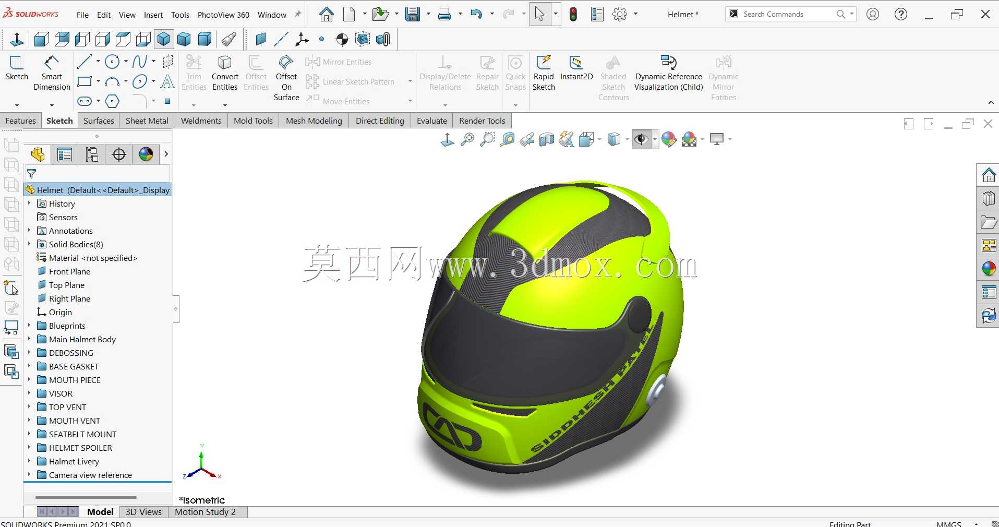999x527 pixels.
Task: Click the 3D Views tab
Action: click(144, 512)
